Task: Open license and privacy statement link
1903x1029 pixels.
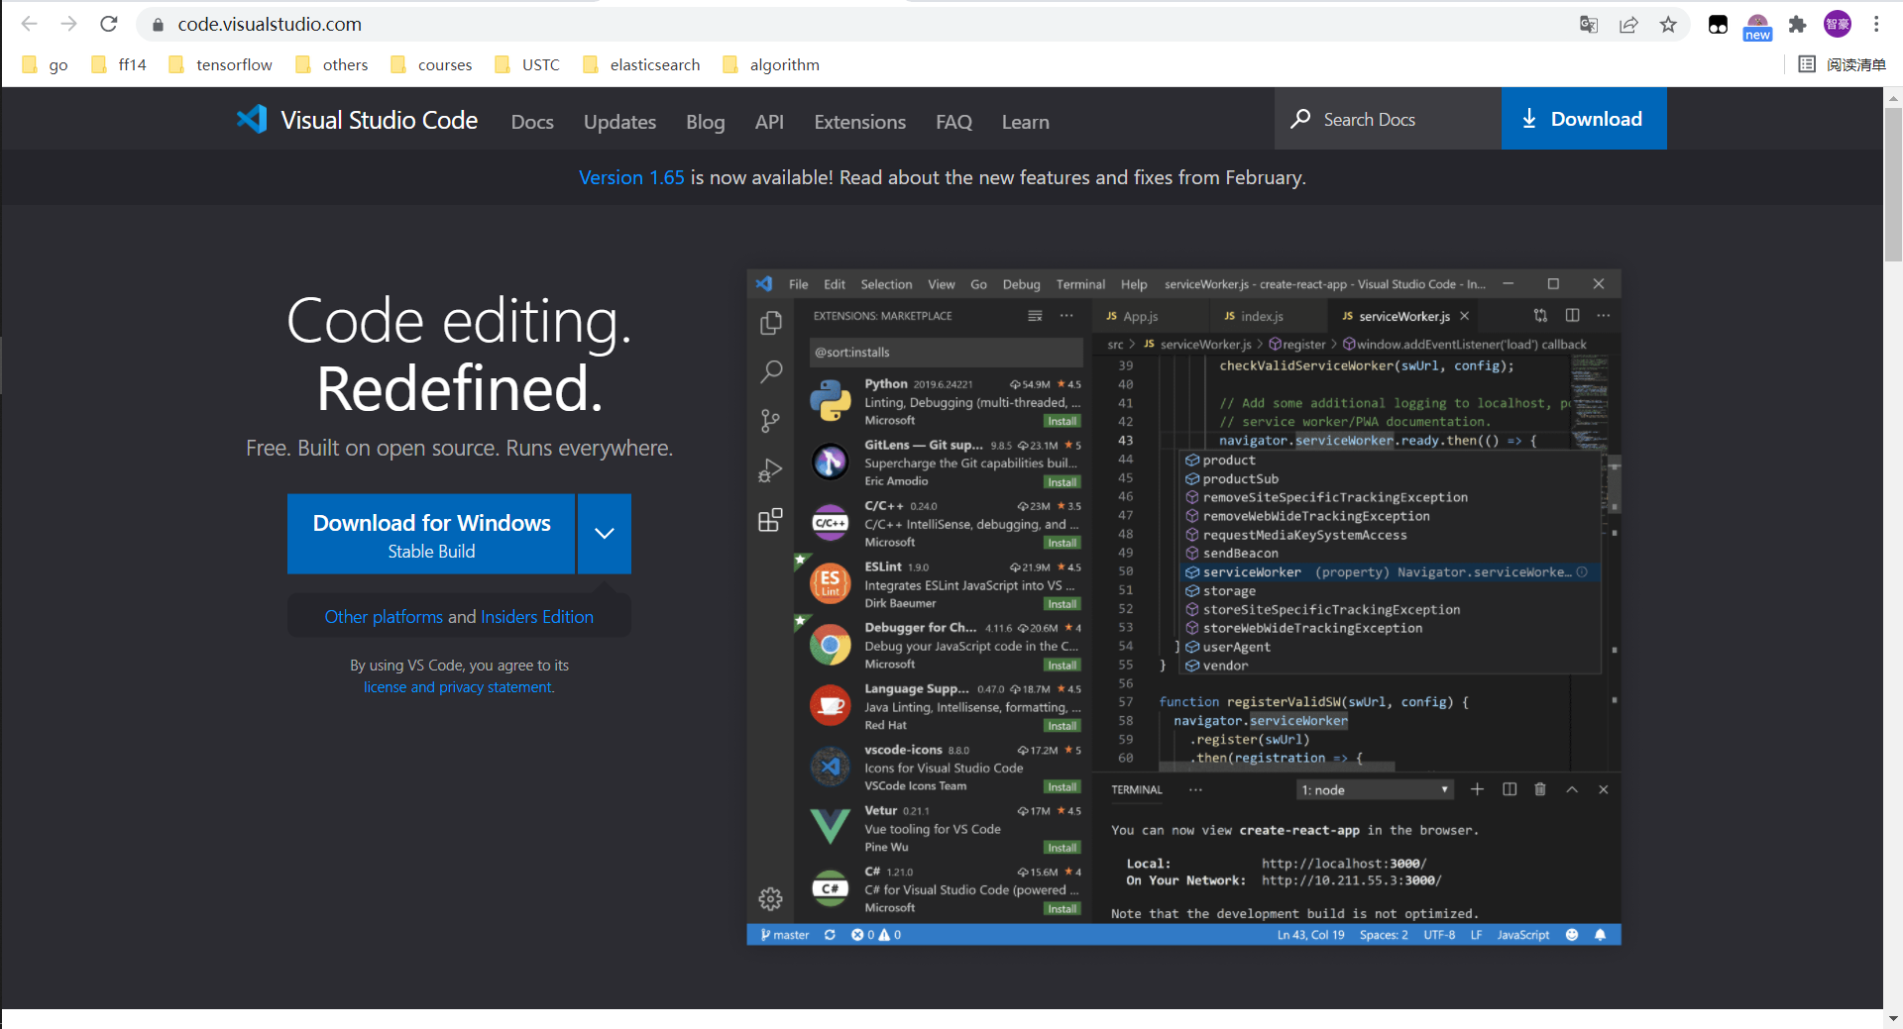Action: point(458,687)
